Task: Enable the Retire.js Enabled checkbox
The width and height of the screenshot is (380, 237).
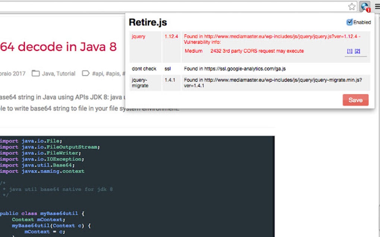Action: pyautogui.click(x=349, y=22)
